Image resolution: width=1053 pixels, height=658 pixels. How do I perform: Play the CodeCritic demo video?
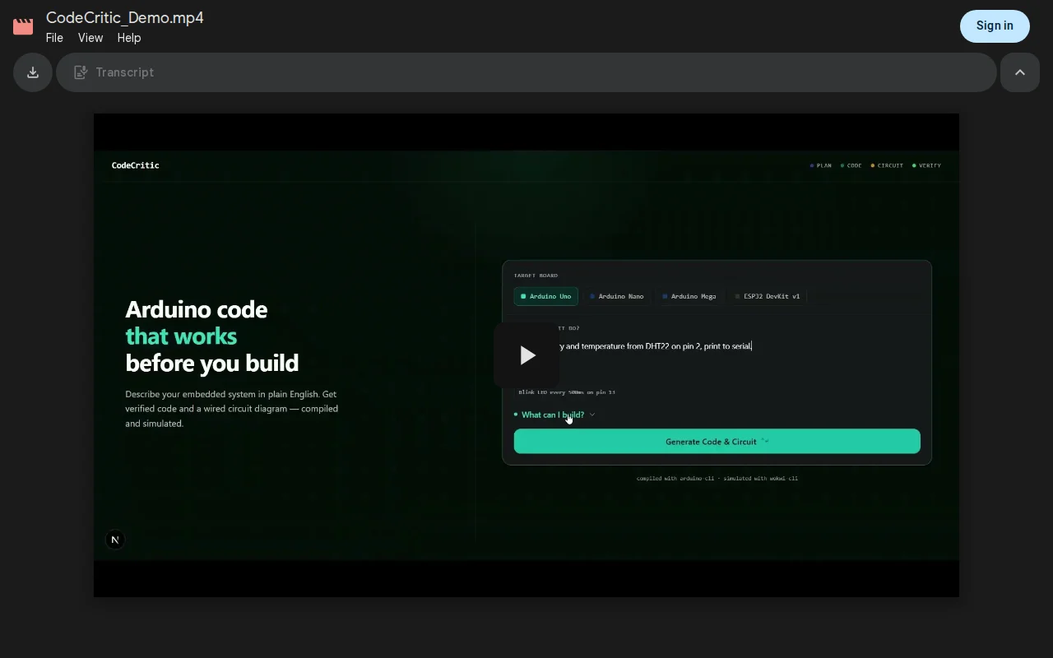pyautogui.click(x=526, y=355)
